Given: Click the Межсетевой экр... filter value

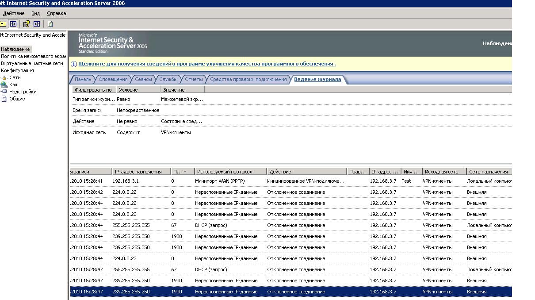Looking at the screenshot, I should [x=182, y=99].
